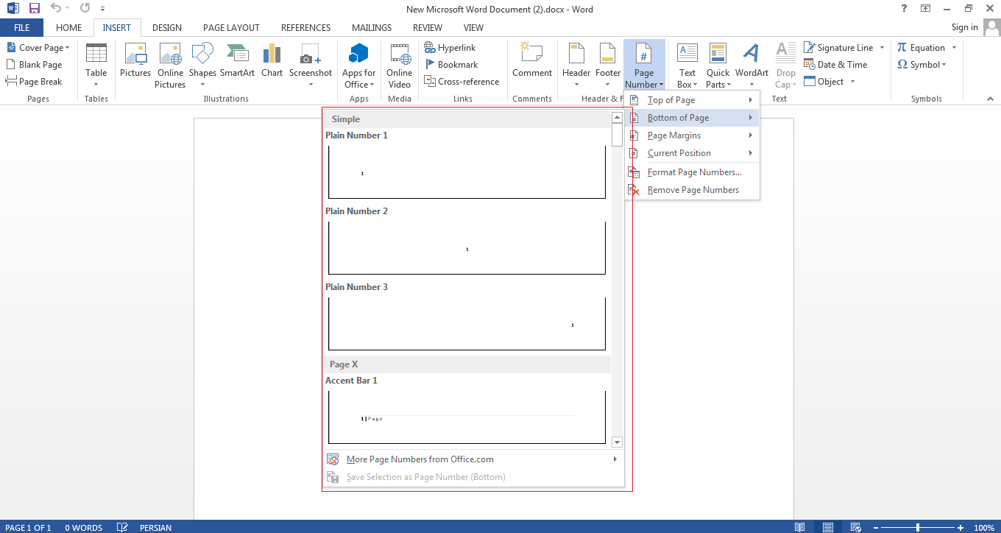Switch to the REVIEW tab
The width and height of the screenshot is (1001, 533).
tap(428, 28)
